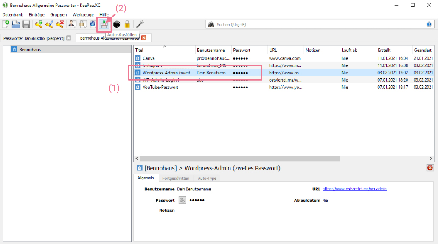This screenshot has width=438, height=244.
Task: Click the horizontal scrollbar thumb in entry list
Action: point(239,159)
